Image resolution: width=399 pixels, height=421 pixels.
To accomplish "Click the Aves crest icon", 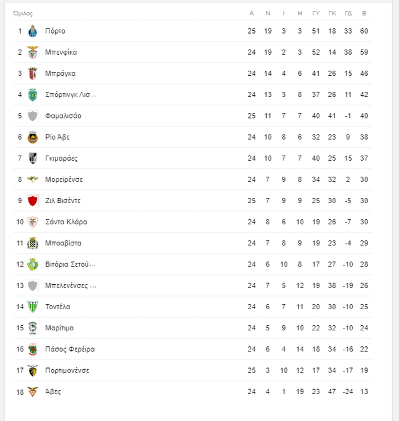I will (x=32, y=392).
